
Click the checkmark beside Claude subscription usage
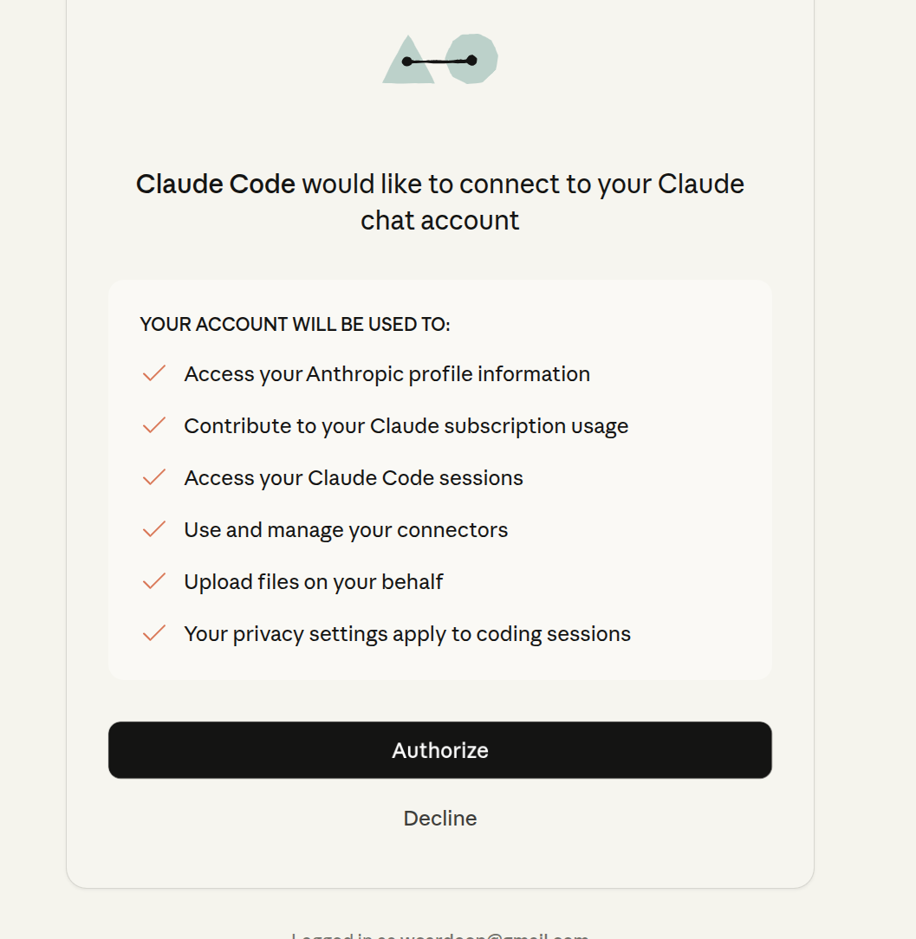point(154,426)
